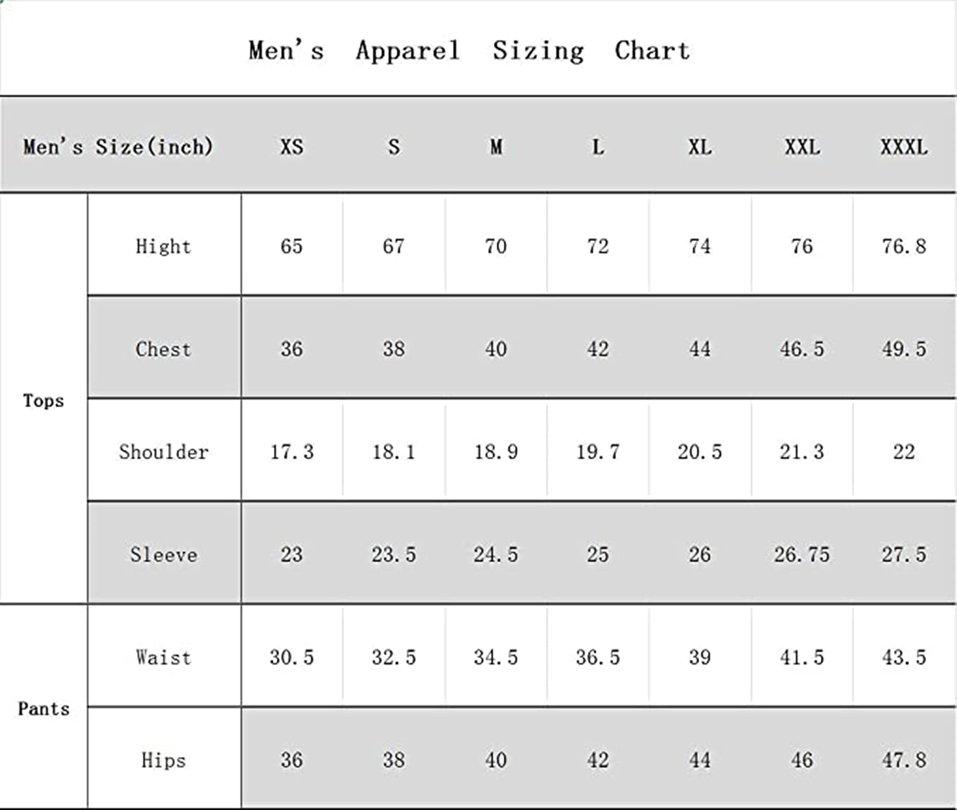957x810 pixels.
Task: Click the Hight row label
Action: click(x=163, y=246)
